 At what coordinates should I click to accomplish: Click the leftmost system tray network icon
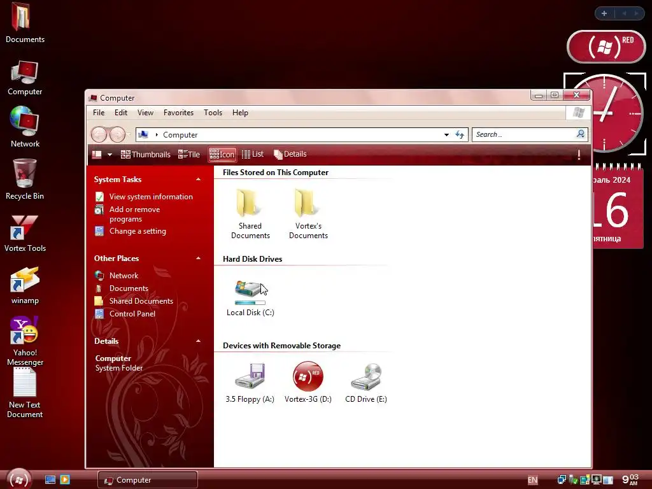click(x=562, y=480)
